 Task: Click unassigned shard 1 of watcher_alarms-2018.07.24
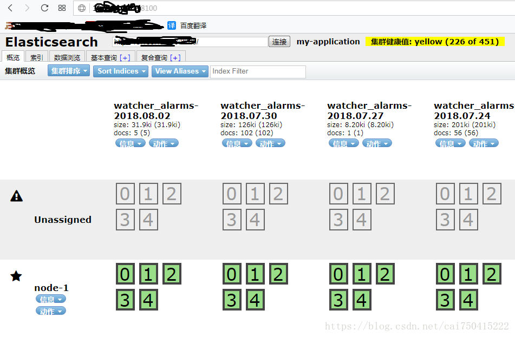(468, 194)
